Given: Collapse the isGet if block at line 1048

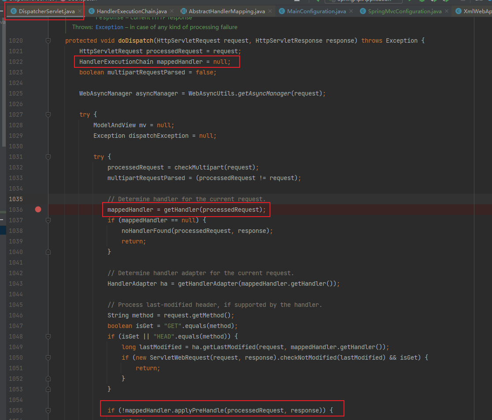Looking at the screenshot, I should tap(48, 336).
